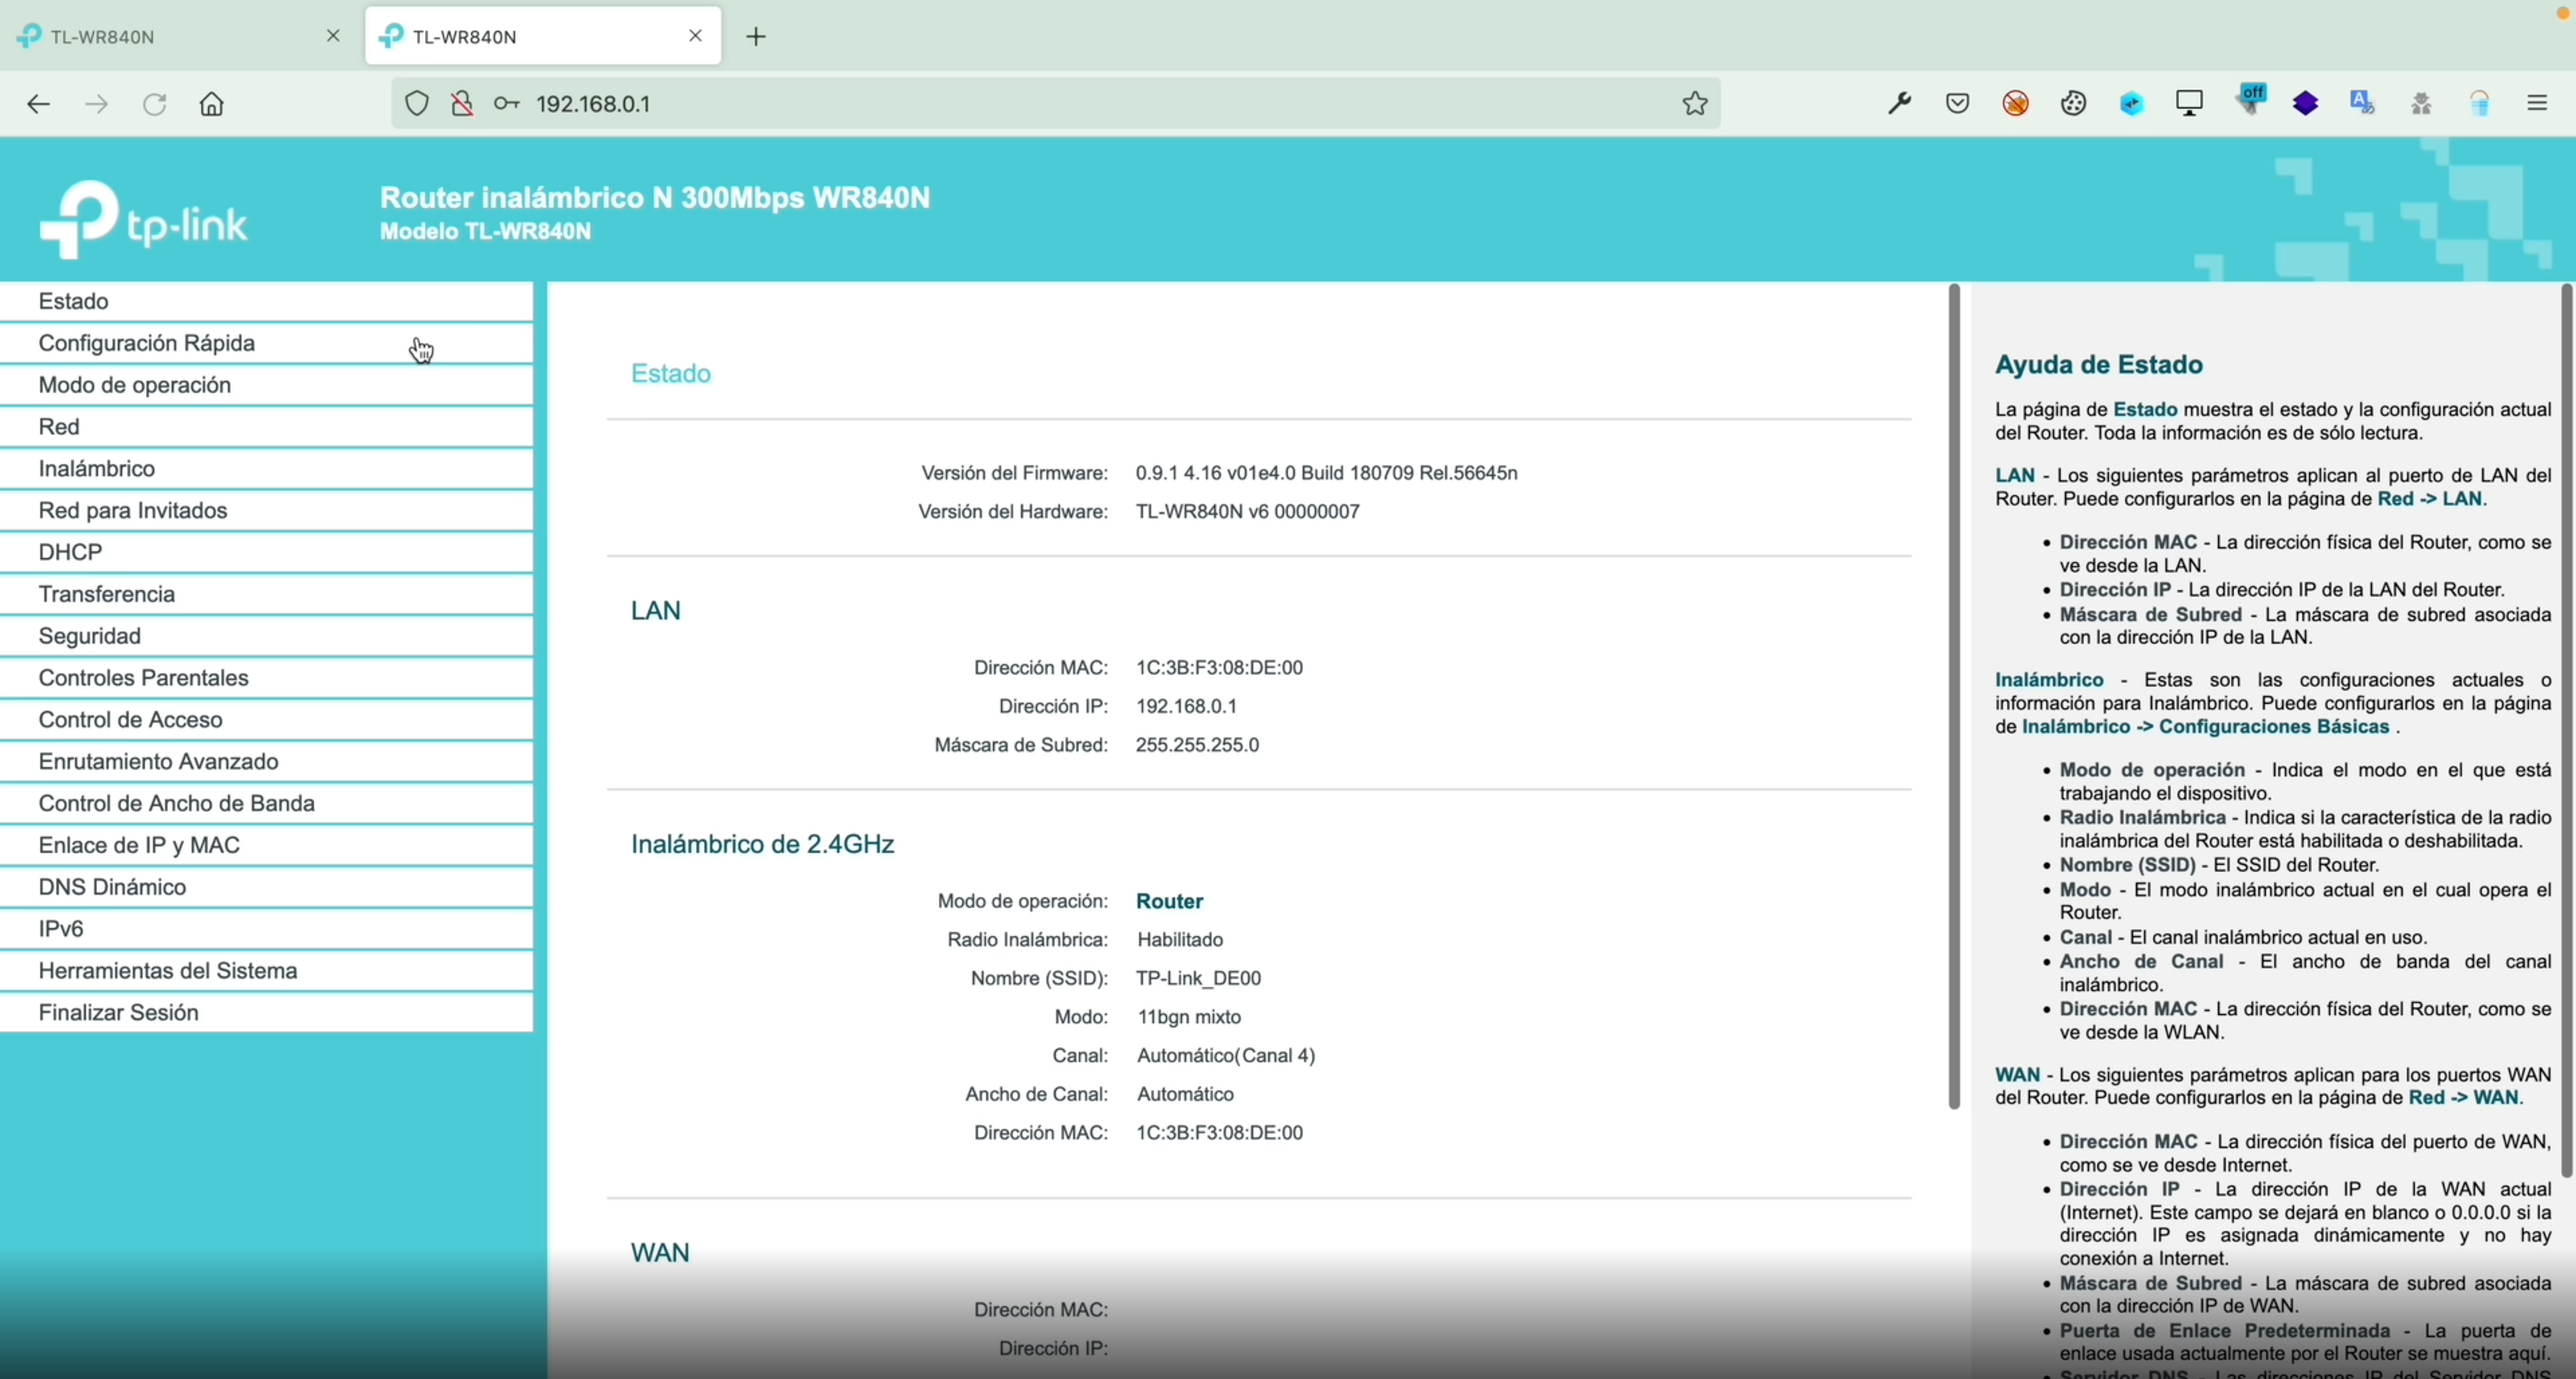Open the wrench developer tools icon
Viewport: 2576px width, 1379px height.
[1899, 104]
